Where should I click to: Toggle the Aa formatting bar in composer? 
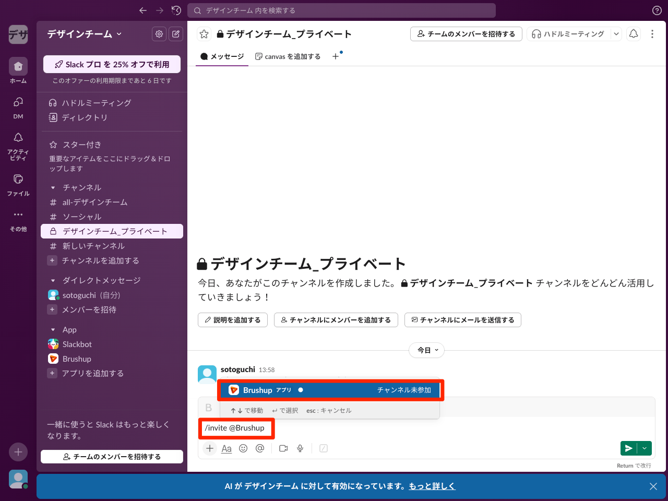[x=226, y=448]
